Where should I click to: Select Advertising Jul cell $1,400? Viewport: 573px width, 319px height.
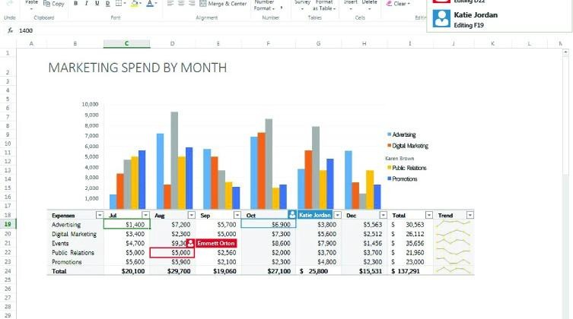(127, 224)
